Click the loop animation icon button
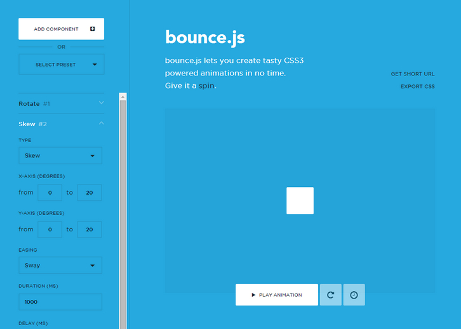The image size is (461, 329). [x=330, y=295]
